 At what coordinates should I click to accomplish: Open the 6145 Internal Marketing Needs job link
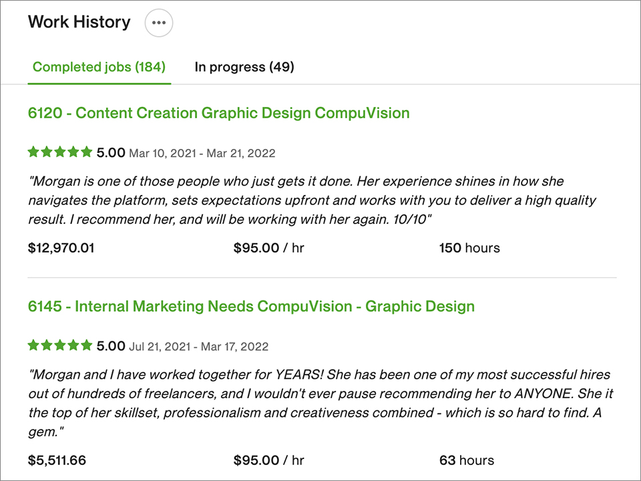pos(251,307)
